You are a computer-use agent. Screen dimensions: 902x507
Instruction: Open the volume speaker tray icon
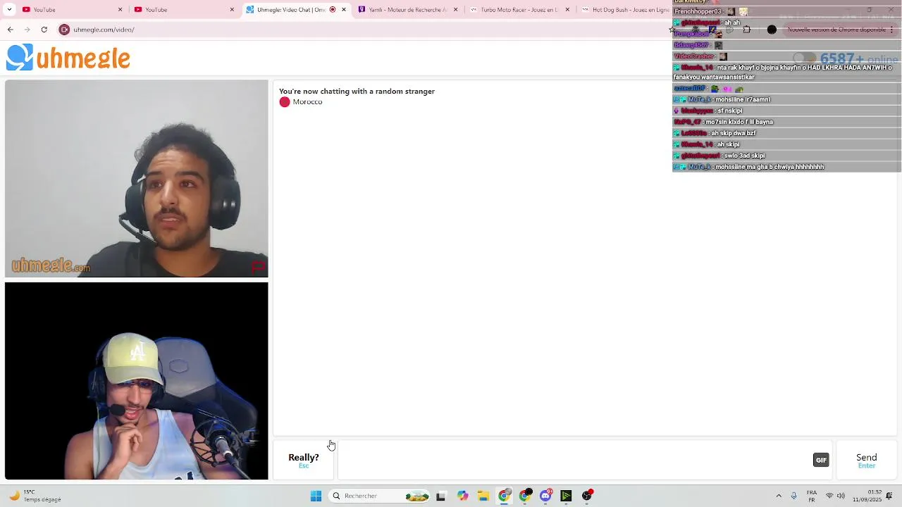841,496
